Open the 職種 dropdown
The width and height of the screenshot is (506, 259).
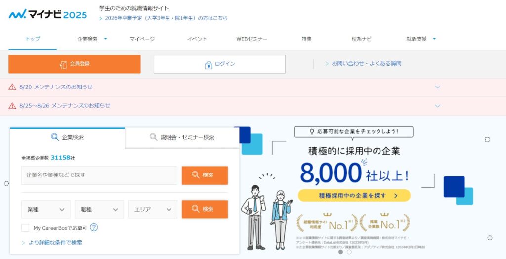(99, 209)
